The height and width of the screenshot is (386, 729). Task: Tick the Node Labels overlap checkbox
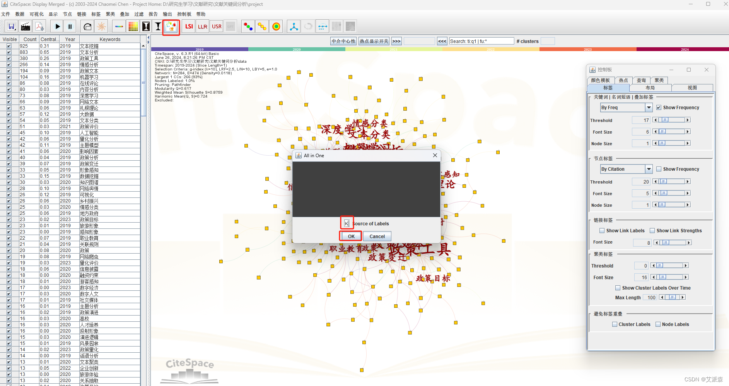point(658,324)
